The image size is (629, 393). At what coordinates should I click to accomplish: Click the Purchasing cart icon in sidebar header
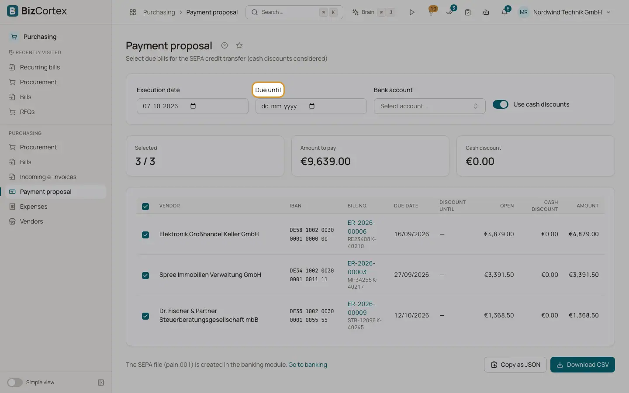14,37
